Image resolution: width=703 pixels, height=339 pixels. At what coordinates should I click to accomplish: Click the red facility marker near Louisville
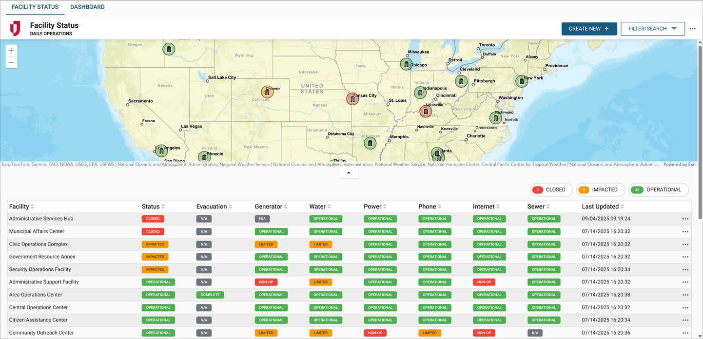426,111
